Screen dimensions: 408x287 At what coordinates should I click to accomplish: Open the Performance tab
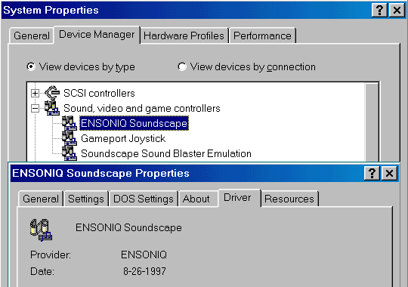click(x=262, y=35)
